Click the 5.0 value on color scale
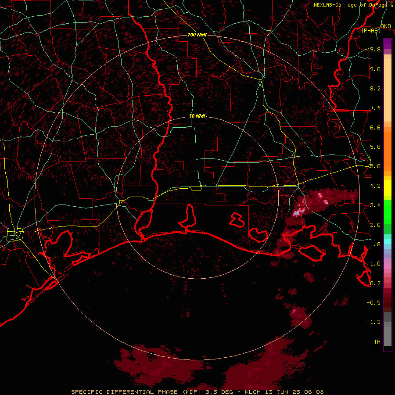The image size is (395, 395). pos(375,166)
